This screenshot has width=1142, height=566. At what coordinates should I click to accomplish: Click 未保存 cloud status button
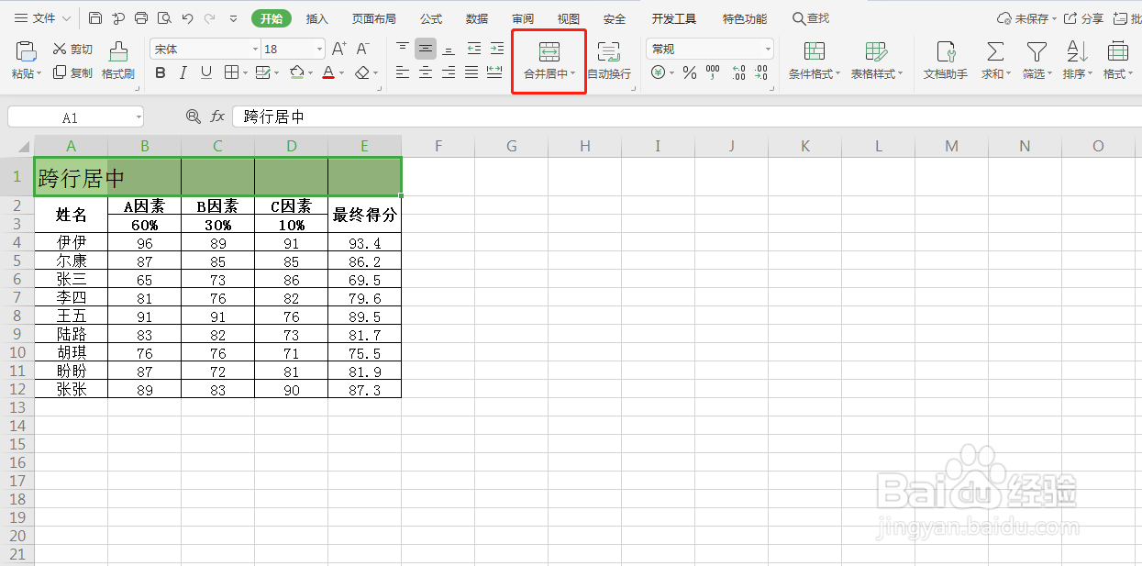point(1026,18)
